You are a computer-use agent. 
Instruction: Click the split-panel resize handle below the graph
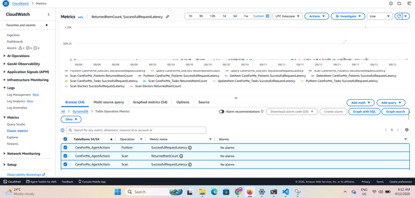click(x=236, y=98)
